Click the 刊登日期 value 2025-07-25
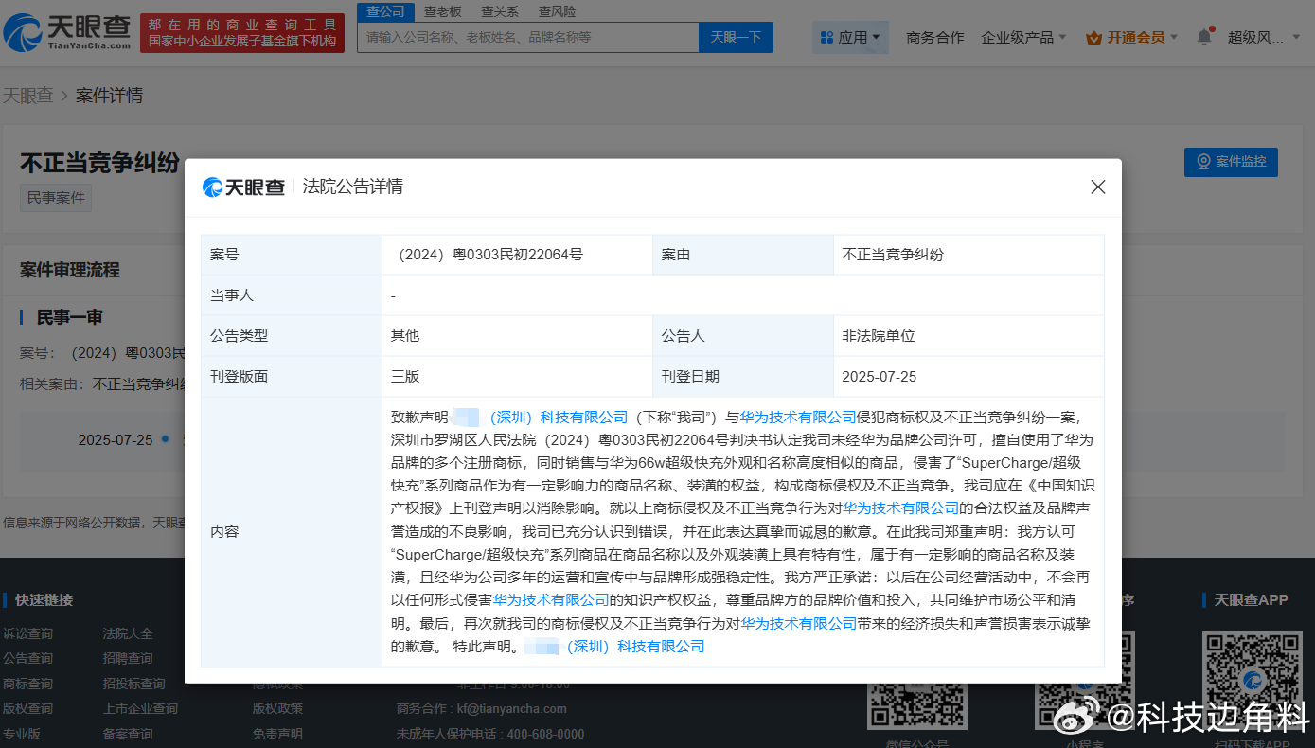Viewport: 1315px width, 748px height. 880,376
